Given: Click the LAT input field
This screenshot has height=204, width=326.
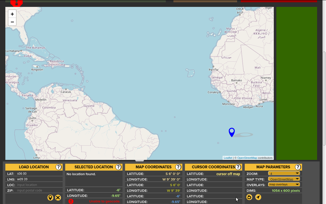Looking at the screenshot, I should click(x=39, y=174).
